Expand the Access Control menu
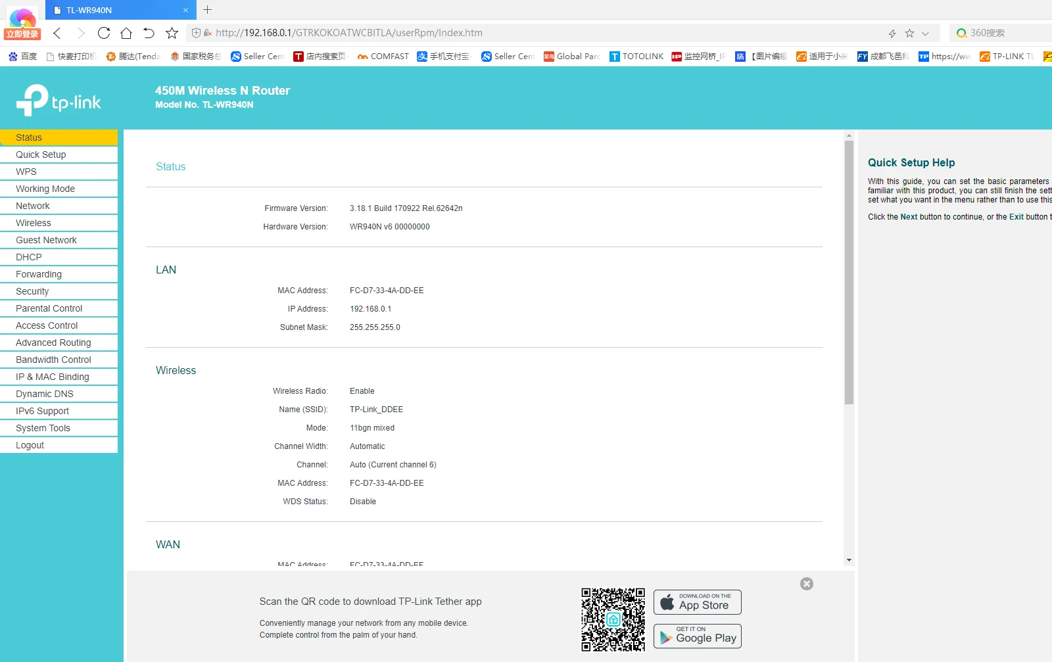 (x=59, y=325)
